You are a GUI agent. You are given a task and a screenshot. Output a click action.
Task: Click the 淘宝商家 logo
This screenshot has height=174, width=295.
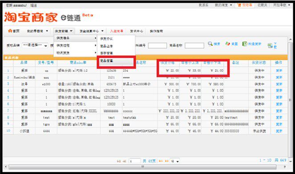31,17
